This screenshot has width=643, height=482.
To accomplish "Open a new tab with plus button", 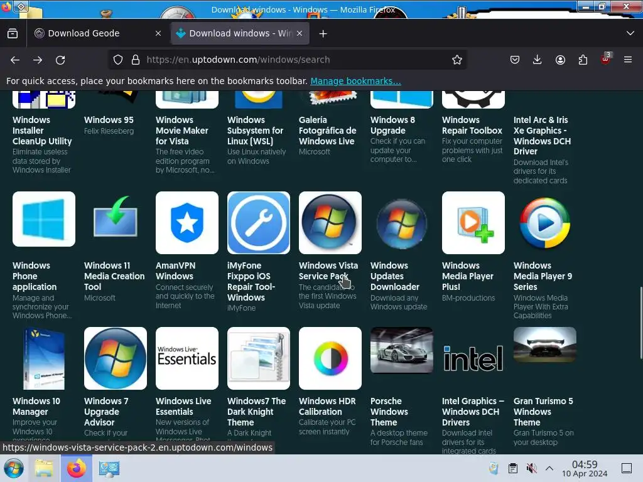I will pos(323,34).
